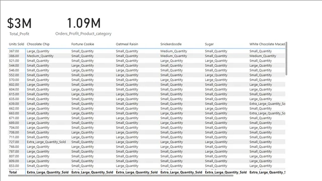Select the 807.00 Units Sold row label
Screen dimensions: 322x181
pyautogui.click(x=14, y=156)
